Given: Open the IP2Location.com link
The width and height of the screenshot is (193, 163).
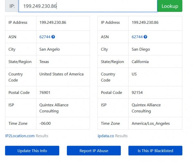Looking at the screenshot, I should tap(20, 136).
